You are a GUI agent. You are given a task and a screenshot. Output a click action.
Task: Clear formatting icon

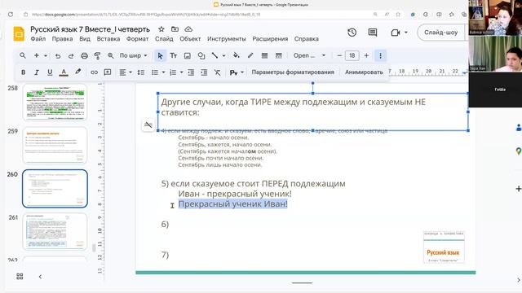click(218, 72)
